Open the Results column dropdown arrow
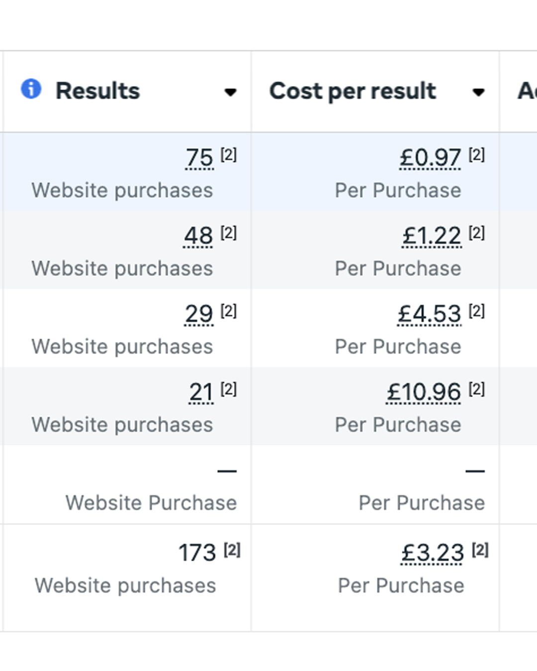 [x=230, y=92]
